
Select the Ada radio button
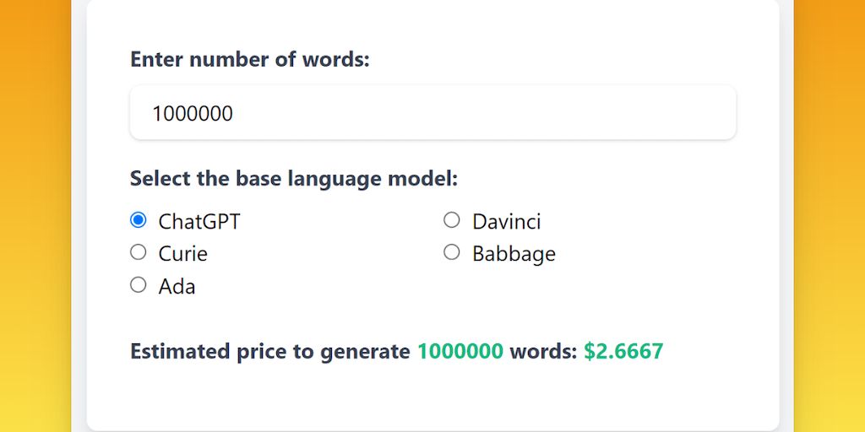[x=139, y=285]
